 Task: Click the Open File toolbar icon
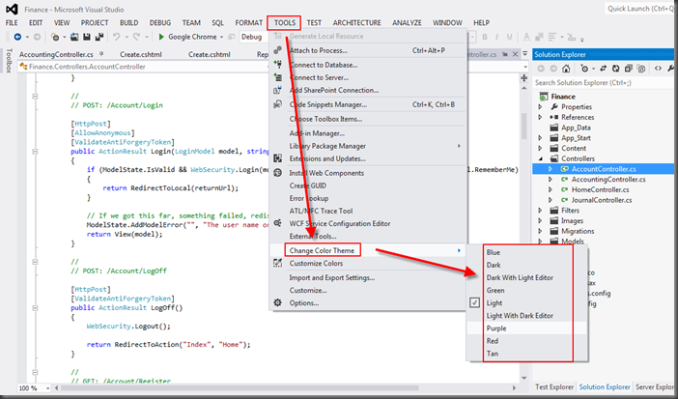coord(74,38)
